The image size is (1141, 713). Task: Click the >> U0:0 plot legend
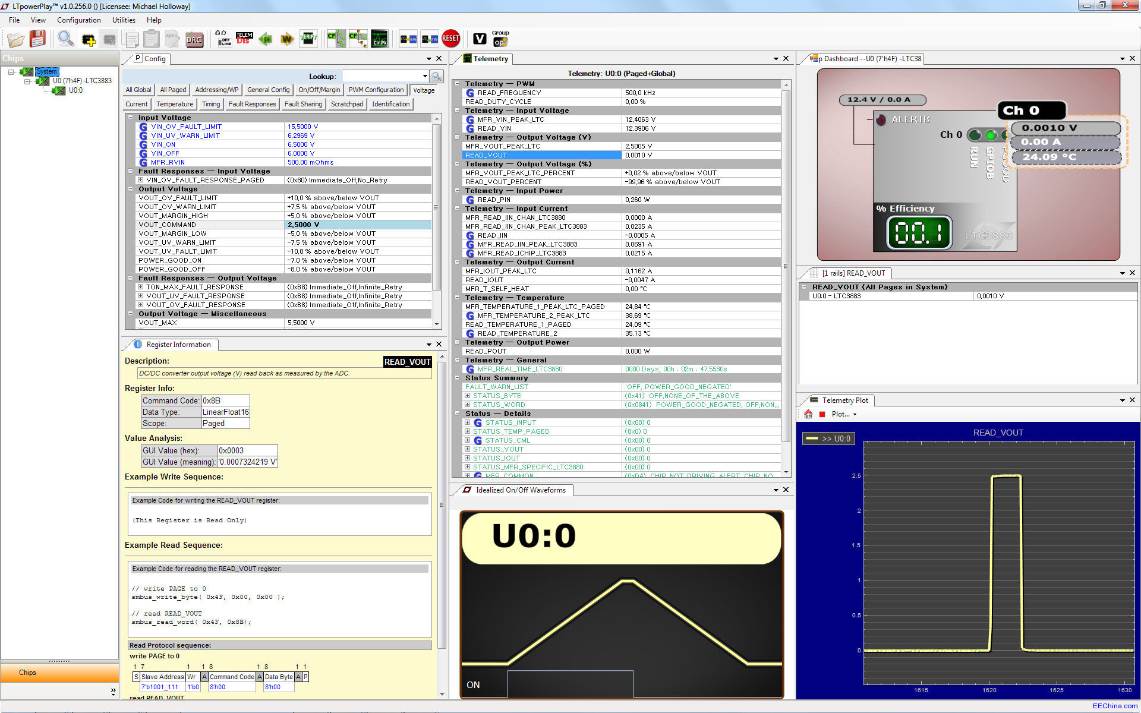click(829, 438)
